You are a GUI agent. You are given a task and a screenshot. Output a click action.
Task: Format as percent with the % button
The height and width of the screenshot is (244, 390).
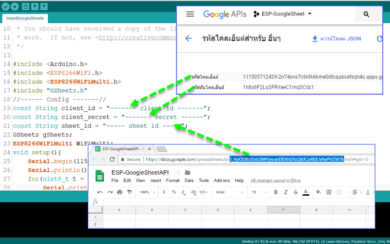pos(174,192)
